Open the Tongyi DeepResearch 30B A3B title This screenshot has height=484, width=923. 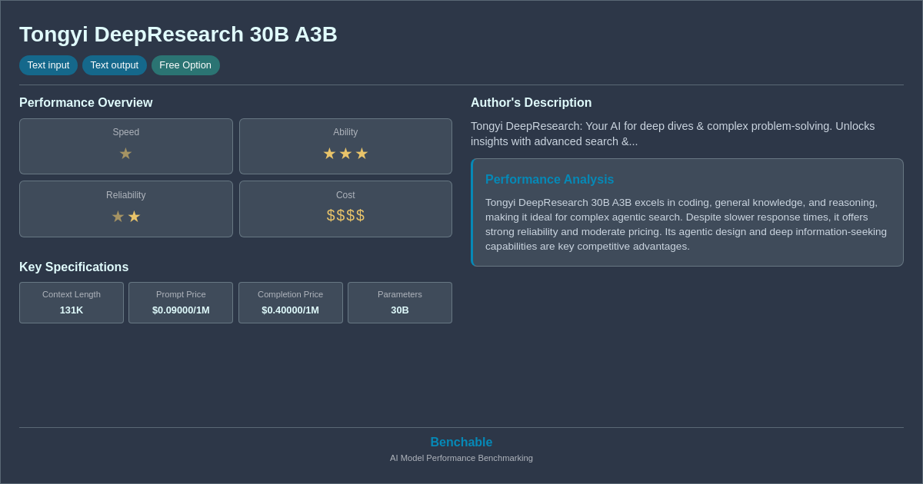(178, 34)
